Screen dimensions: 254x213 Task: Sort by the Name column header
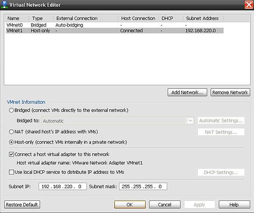pos(17,18)
